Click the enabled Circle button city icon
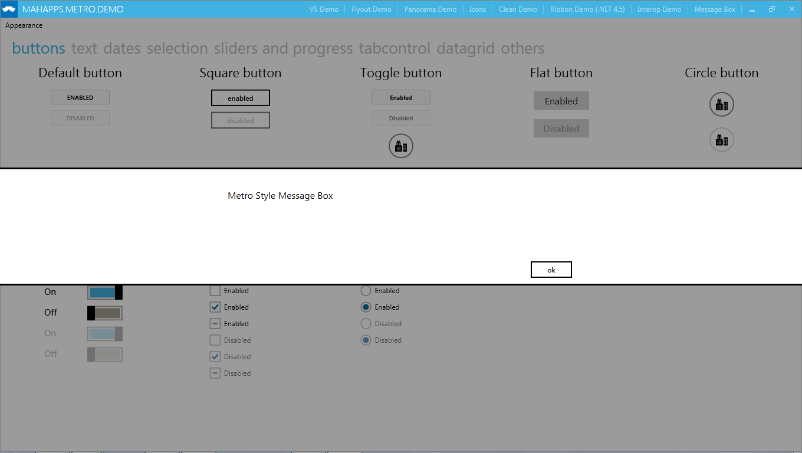 click(x=721, y=105)
